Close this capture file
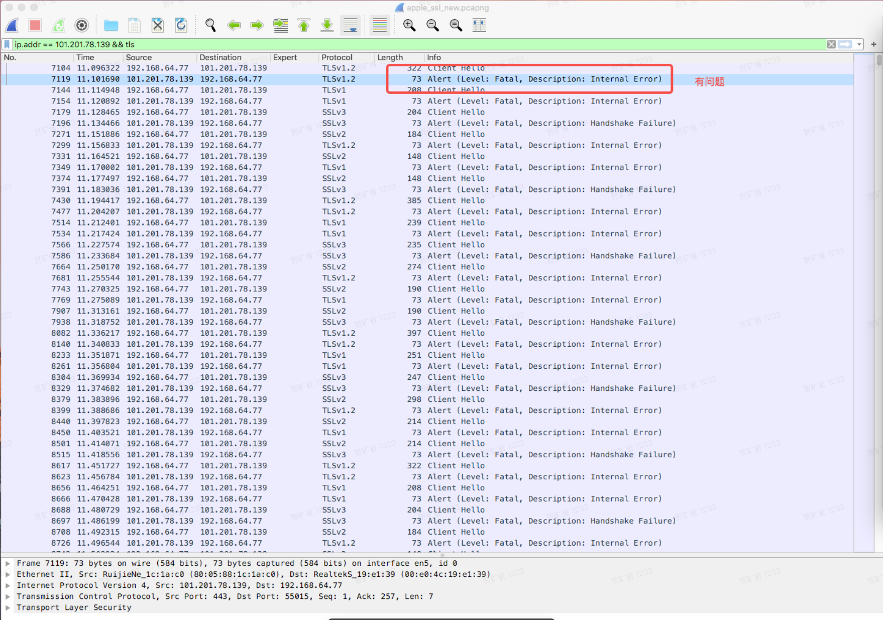Image resolution: width=883 pixels, height=620 pixels. click(158, 25)
